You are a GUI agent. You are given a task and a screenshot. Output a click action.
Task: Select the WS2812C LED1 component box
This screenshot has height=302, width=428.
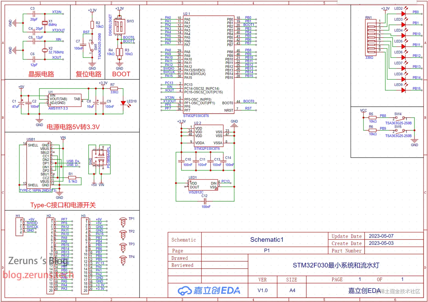(x=203, y=185)
